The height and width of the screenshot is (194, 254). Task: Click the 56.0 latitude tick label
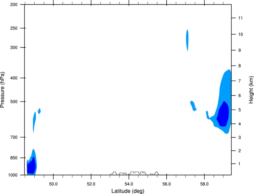pos(167,184)
